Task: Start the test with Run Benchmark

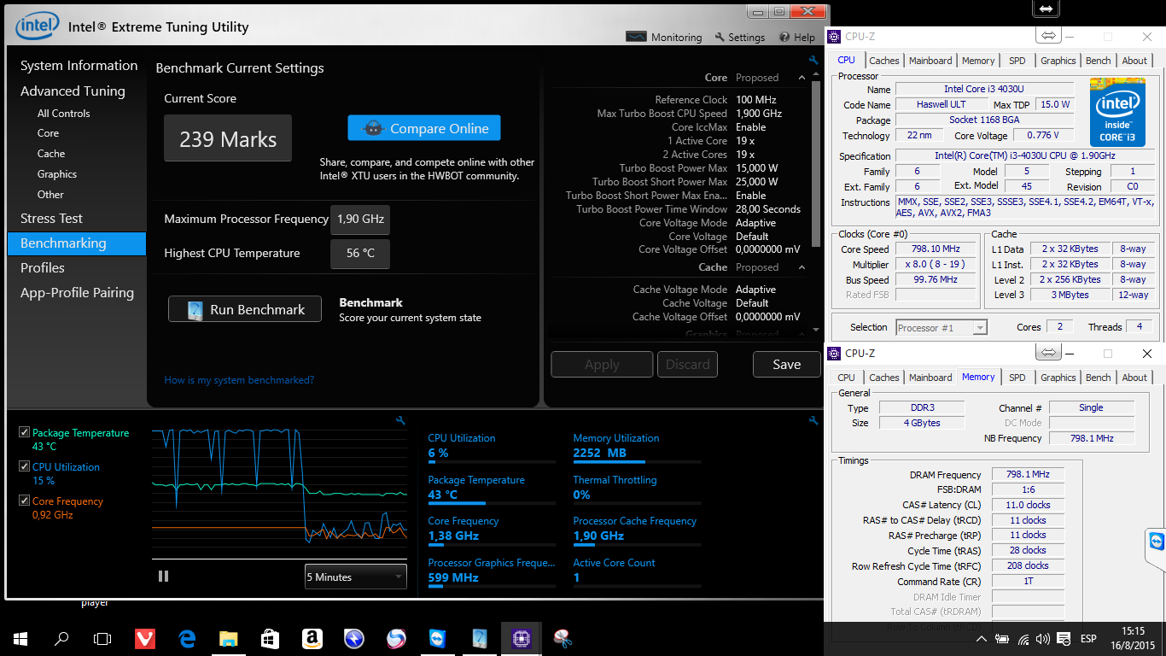Action: [245, 309]
